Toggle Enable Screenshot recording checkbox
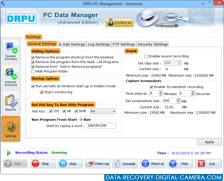Screen dimensions: 224x181 [151, 87]
